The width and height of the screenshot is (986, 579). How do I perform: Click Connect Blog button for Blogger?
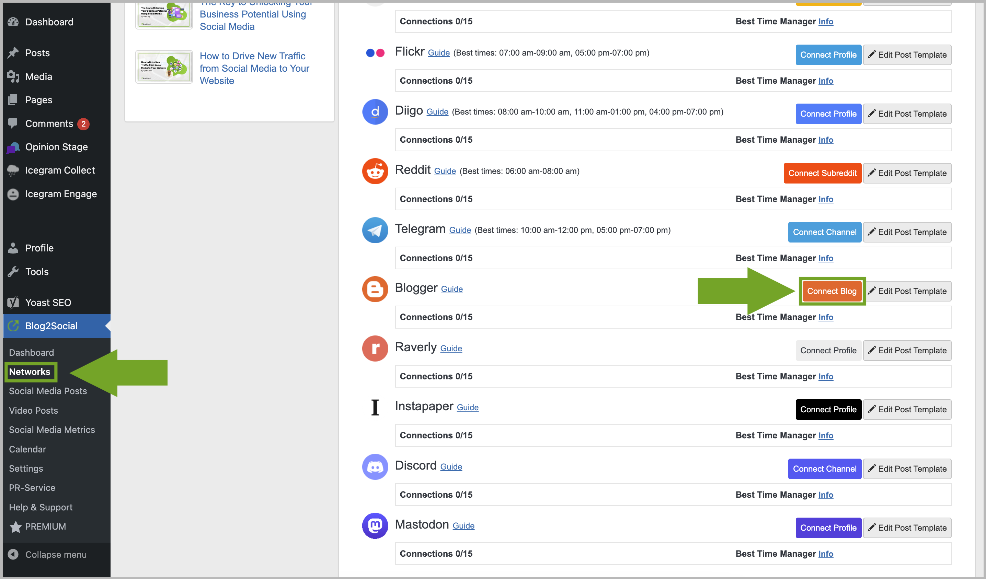click(832, 291)
